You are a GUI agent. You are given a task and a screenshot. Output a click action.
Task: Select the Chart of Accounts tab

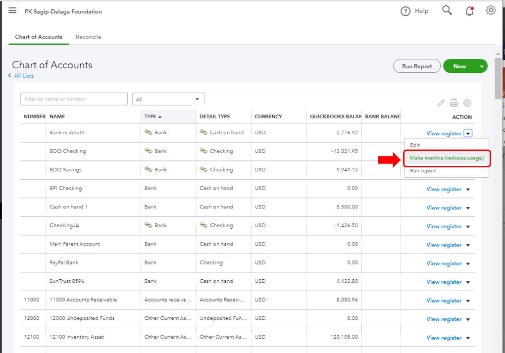(39, 37)
